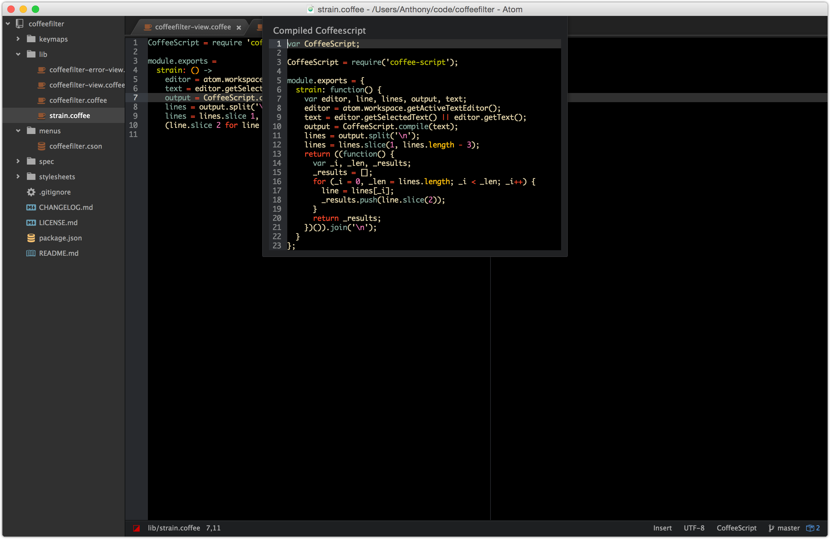
Task: Expand the spec folder
Action: click(x=18, y=161)
